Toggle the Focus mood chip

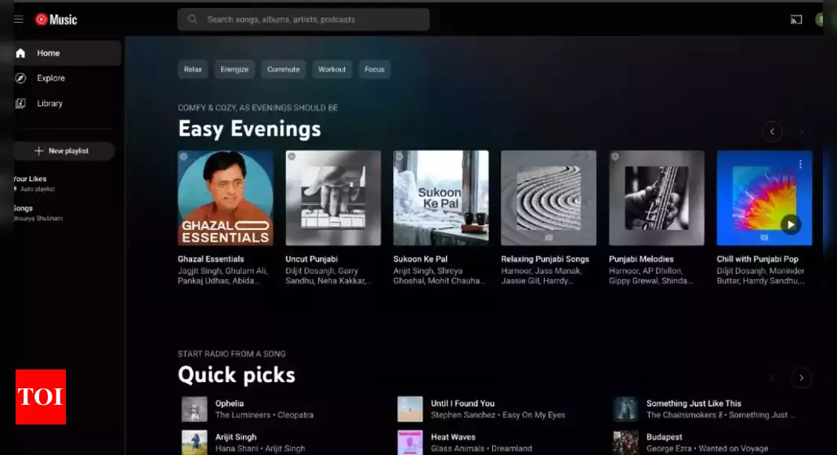tap(374, 69)
